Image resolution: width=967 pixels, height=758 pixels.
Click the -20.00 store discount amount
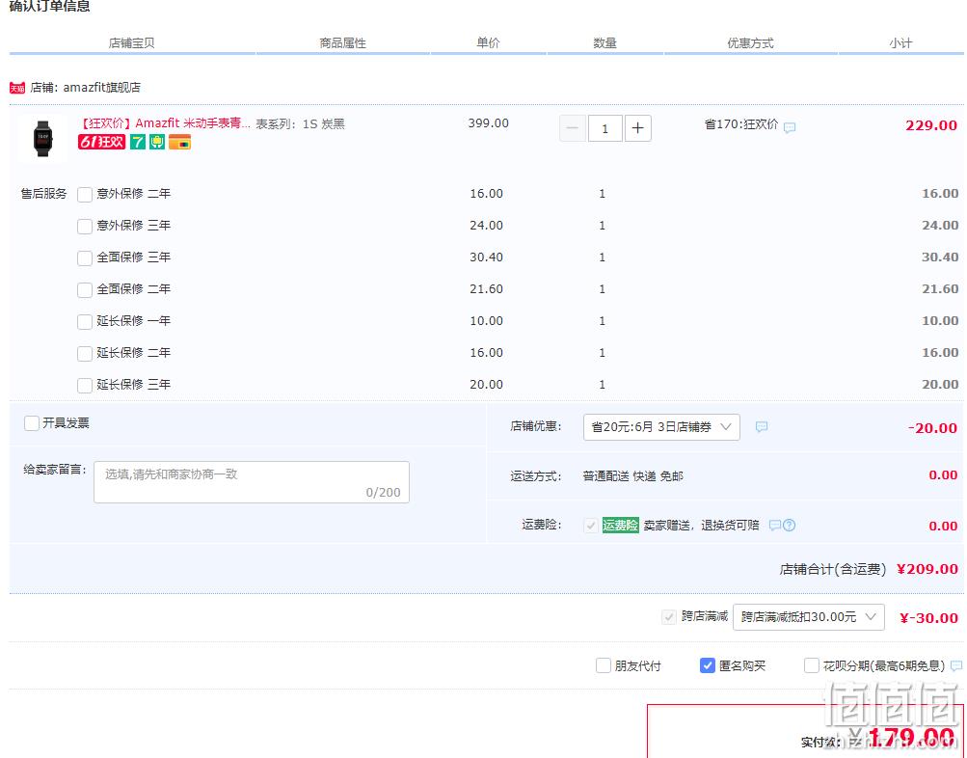(x=932, y=428)
